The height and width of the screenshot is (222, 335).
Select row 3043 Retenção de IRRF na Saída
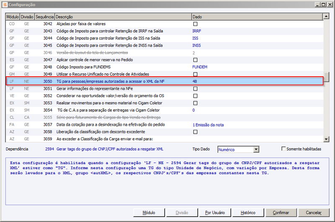pos(165,31)
